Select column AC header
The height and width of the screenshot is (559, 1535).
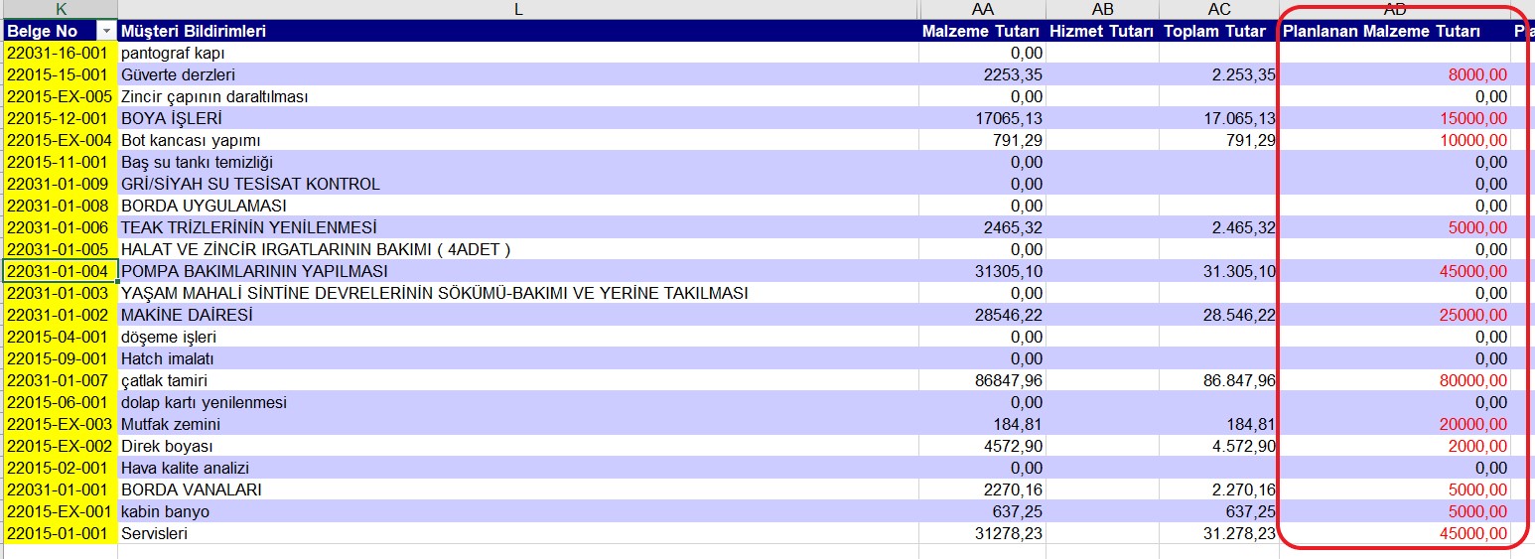[x=1218, y=9]
